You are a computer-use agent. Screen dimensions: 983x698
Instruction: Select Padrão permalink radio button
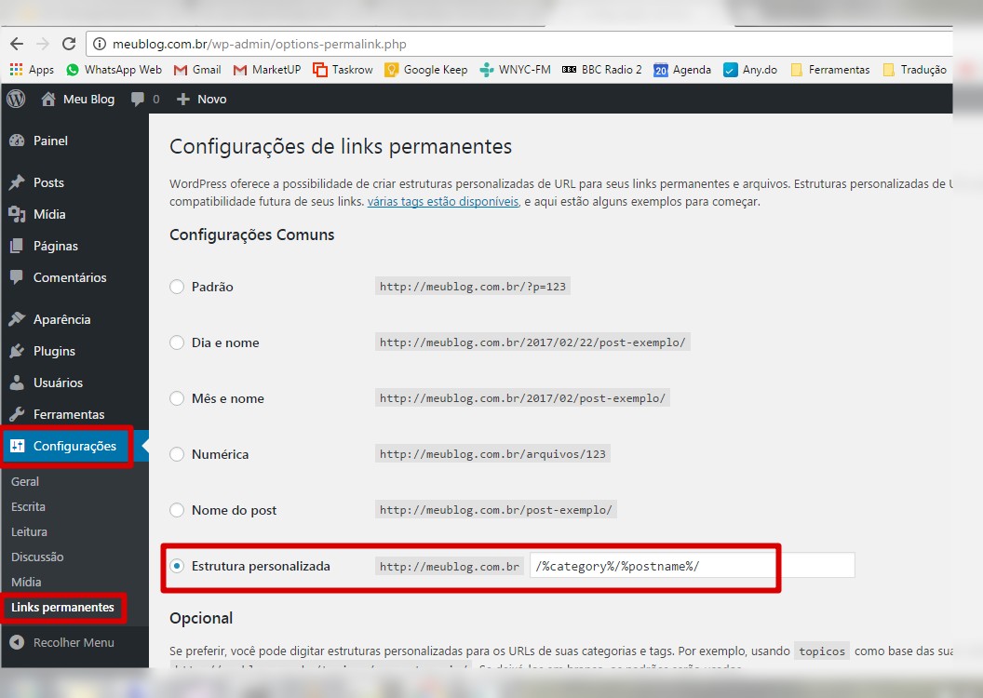coord(177,287)
